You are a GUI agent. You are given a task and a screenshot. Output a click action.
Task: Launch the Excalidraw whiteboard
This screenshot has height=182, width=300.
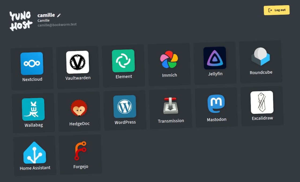[262, 103]
